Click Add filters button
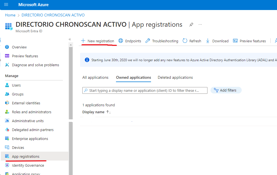Image resolution: width=277 pixels, height=175 pixels. click(226, 90)
